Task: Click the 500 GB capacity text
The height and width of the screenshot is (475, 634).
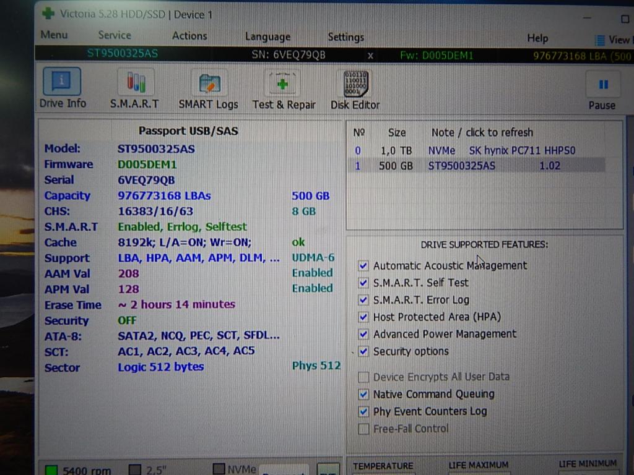Action: (311, 196)
